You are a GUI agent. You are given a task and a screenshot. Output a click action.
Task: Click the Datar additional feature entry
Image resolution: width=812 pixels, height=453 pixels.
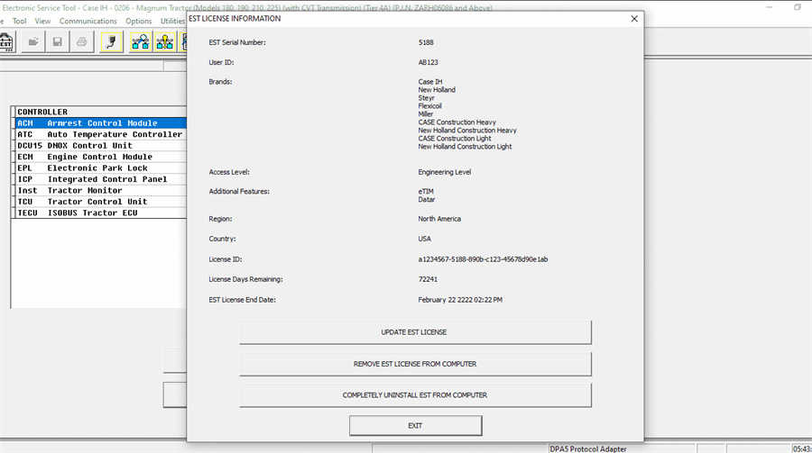pyautogui.click(x=427, y=200)
